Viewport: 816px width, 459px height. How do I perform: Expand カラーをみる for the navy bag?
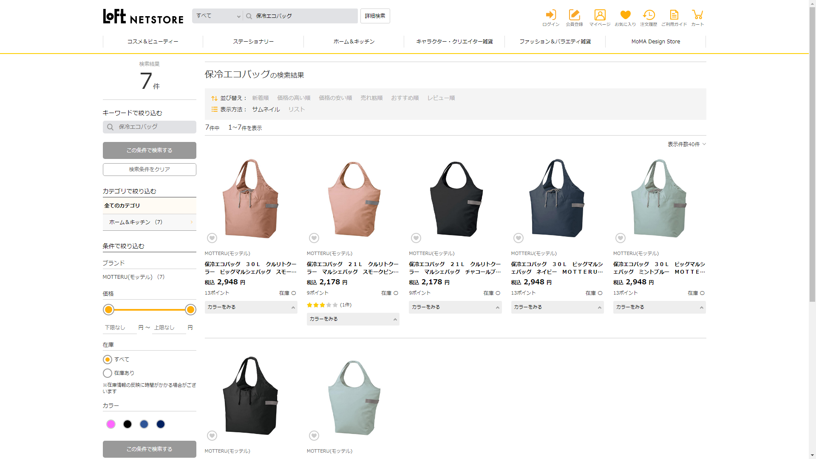557,307
